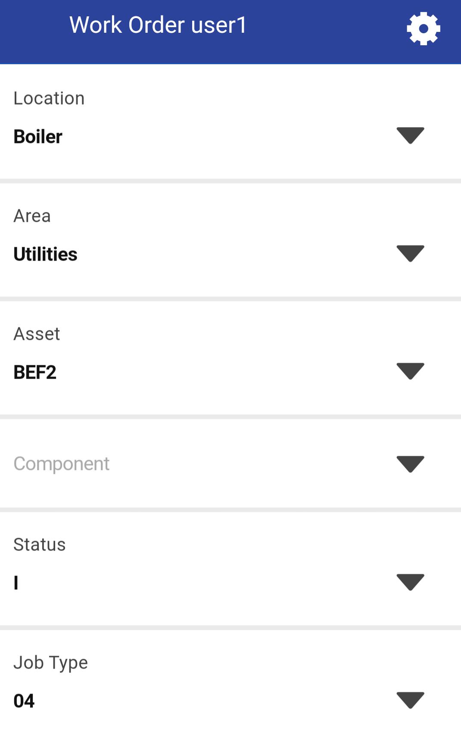Viewport: 461px width, 738px height.
Task: Click the Asset field label
Action: click(37, 334)
